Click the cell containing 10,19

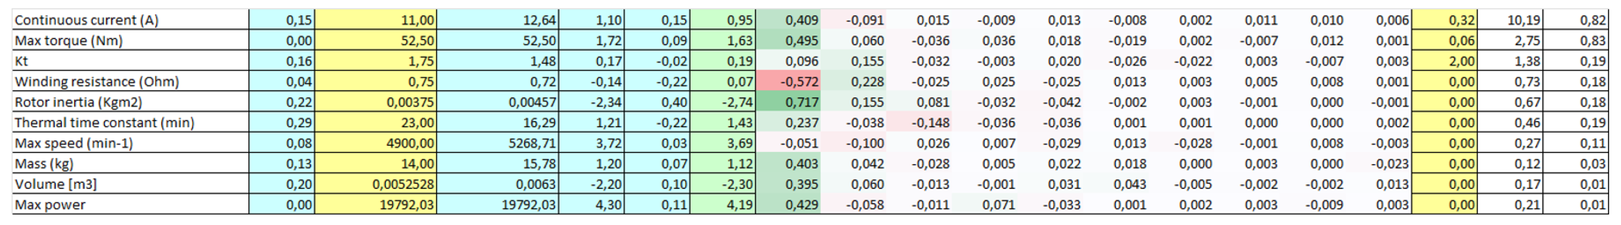pyautogui.click(x=1510, y=20)
